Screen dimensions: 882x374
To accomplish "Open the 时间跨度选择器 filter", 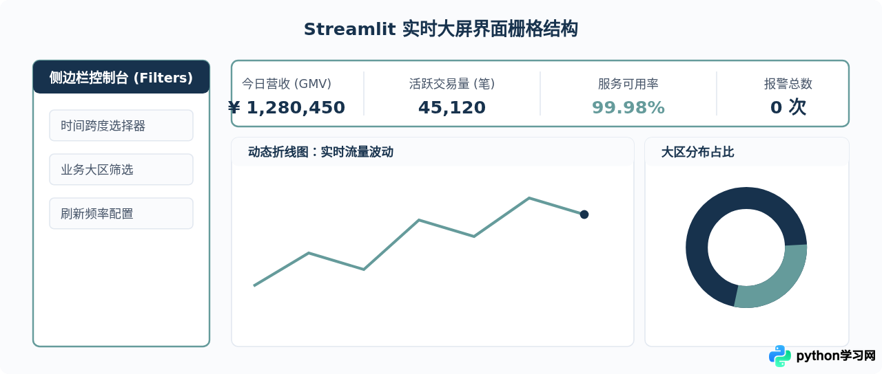I will (121, 125).
